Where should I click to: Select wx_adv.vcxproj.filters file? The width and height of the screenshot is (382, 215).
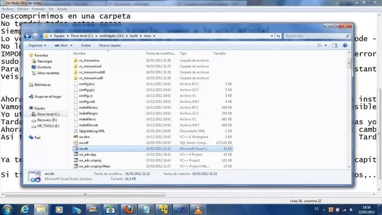(x=94, y=166)
